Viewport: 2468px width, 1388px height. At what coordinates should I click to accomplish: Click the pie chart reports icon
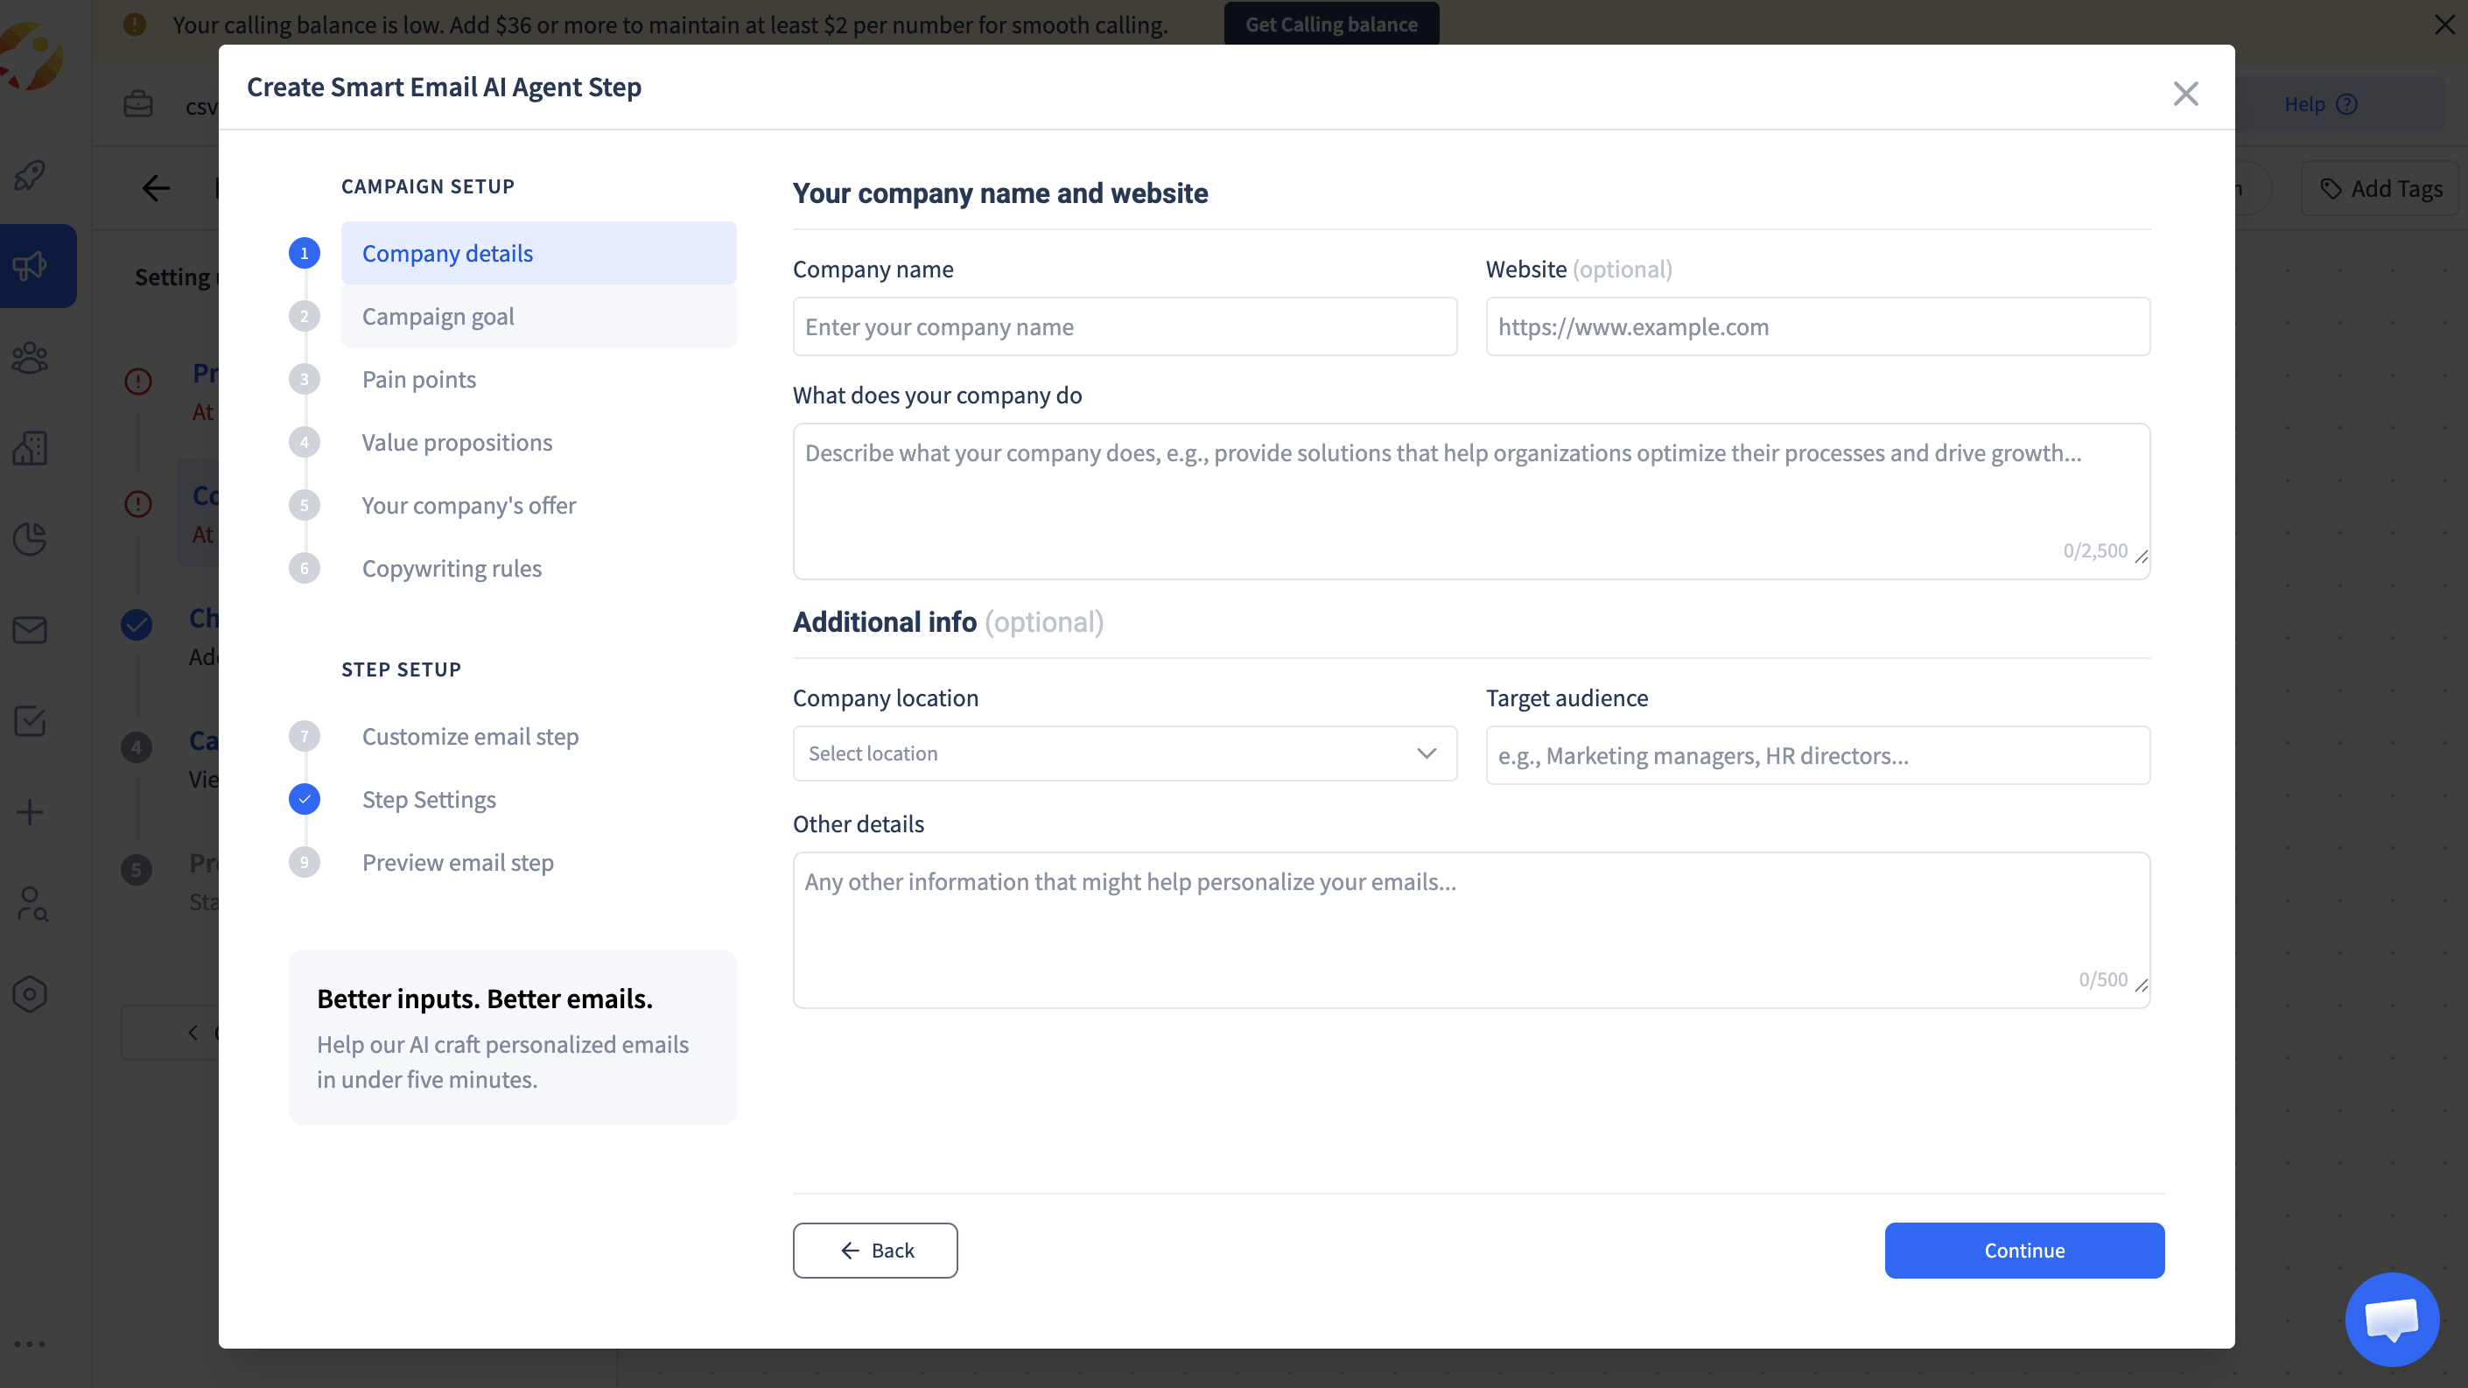click(x=31, y=539)
